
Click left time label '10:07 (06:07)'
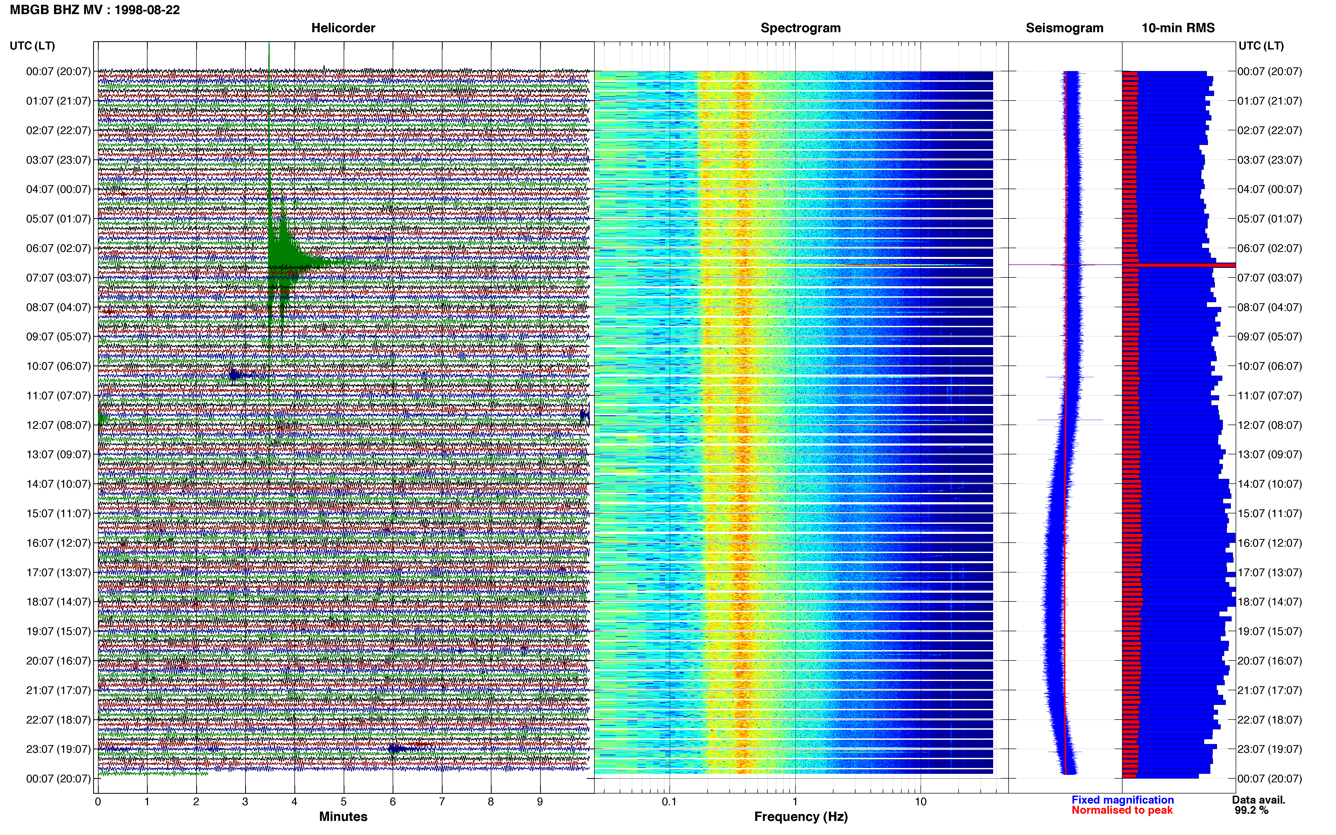59,366
